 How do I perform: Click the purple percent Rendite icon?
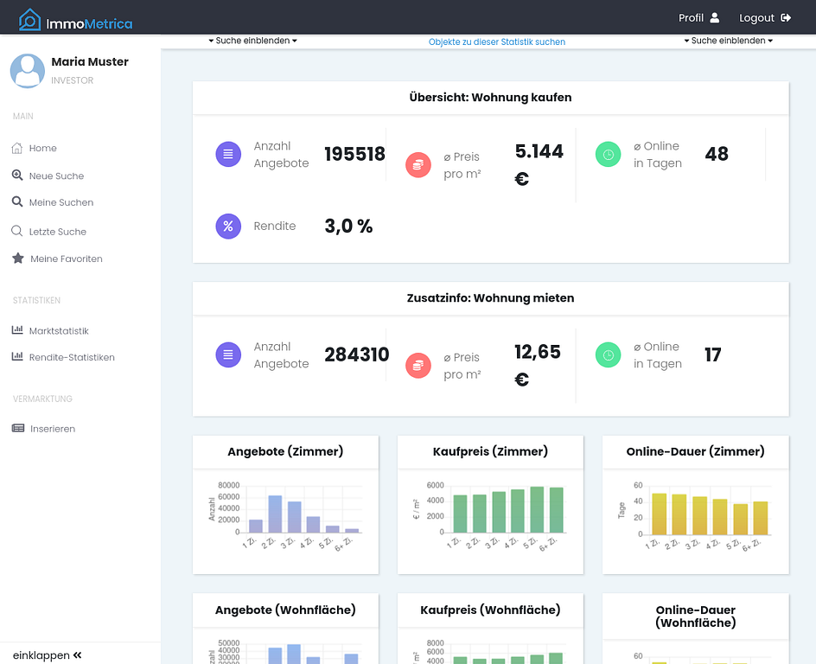tap(228, 227)
